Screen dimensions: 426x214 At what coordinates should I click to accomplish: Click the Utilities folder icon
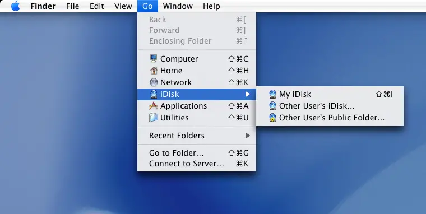click(x=154, y=118)
